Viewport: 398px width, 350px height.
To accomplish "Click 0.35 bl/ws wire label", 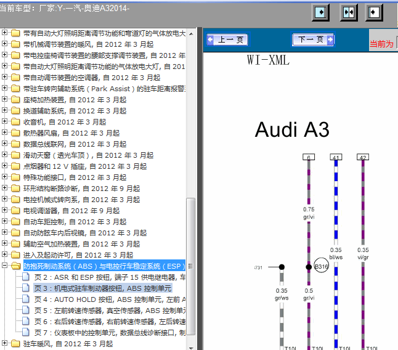I will pos(336,253).
